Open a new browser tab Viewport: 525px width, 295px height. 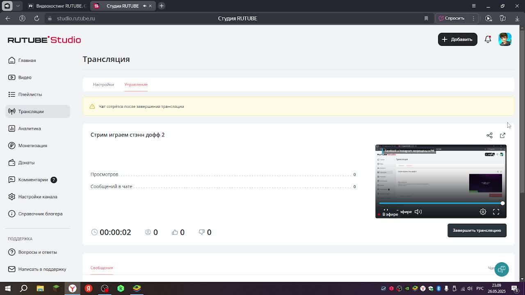(x=162, y=6)
